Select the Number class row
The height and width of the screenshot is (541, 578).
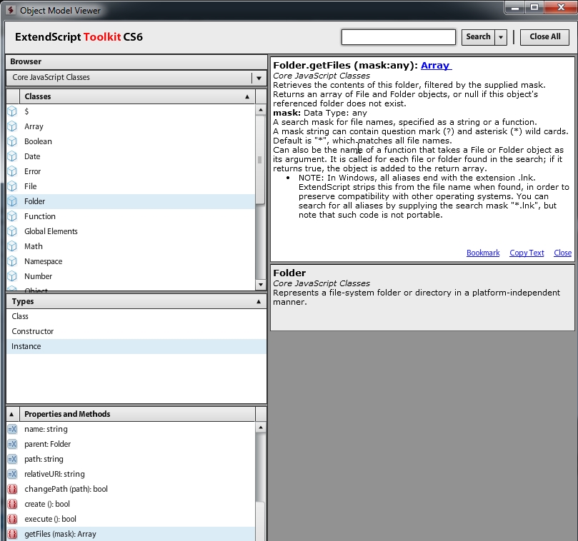(131, 276)
